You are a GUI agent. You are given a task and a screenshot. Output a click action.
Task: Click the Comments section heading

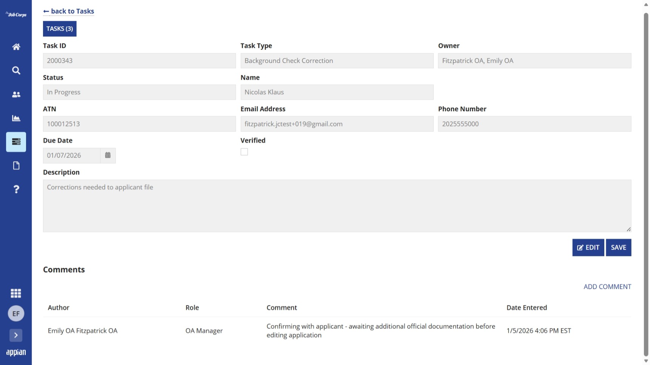click(x=64, y=270)
